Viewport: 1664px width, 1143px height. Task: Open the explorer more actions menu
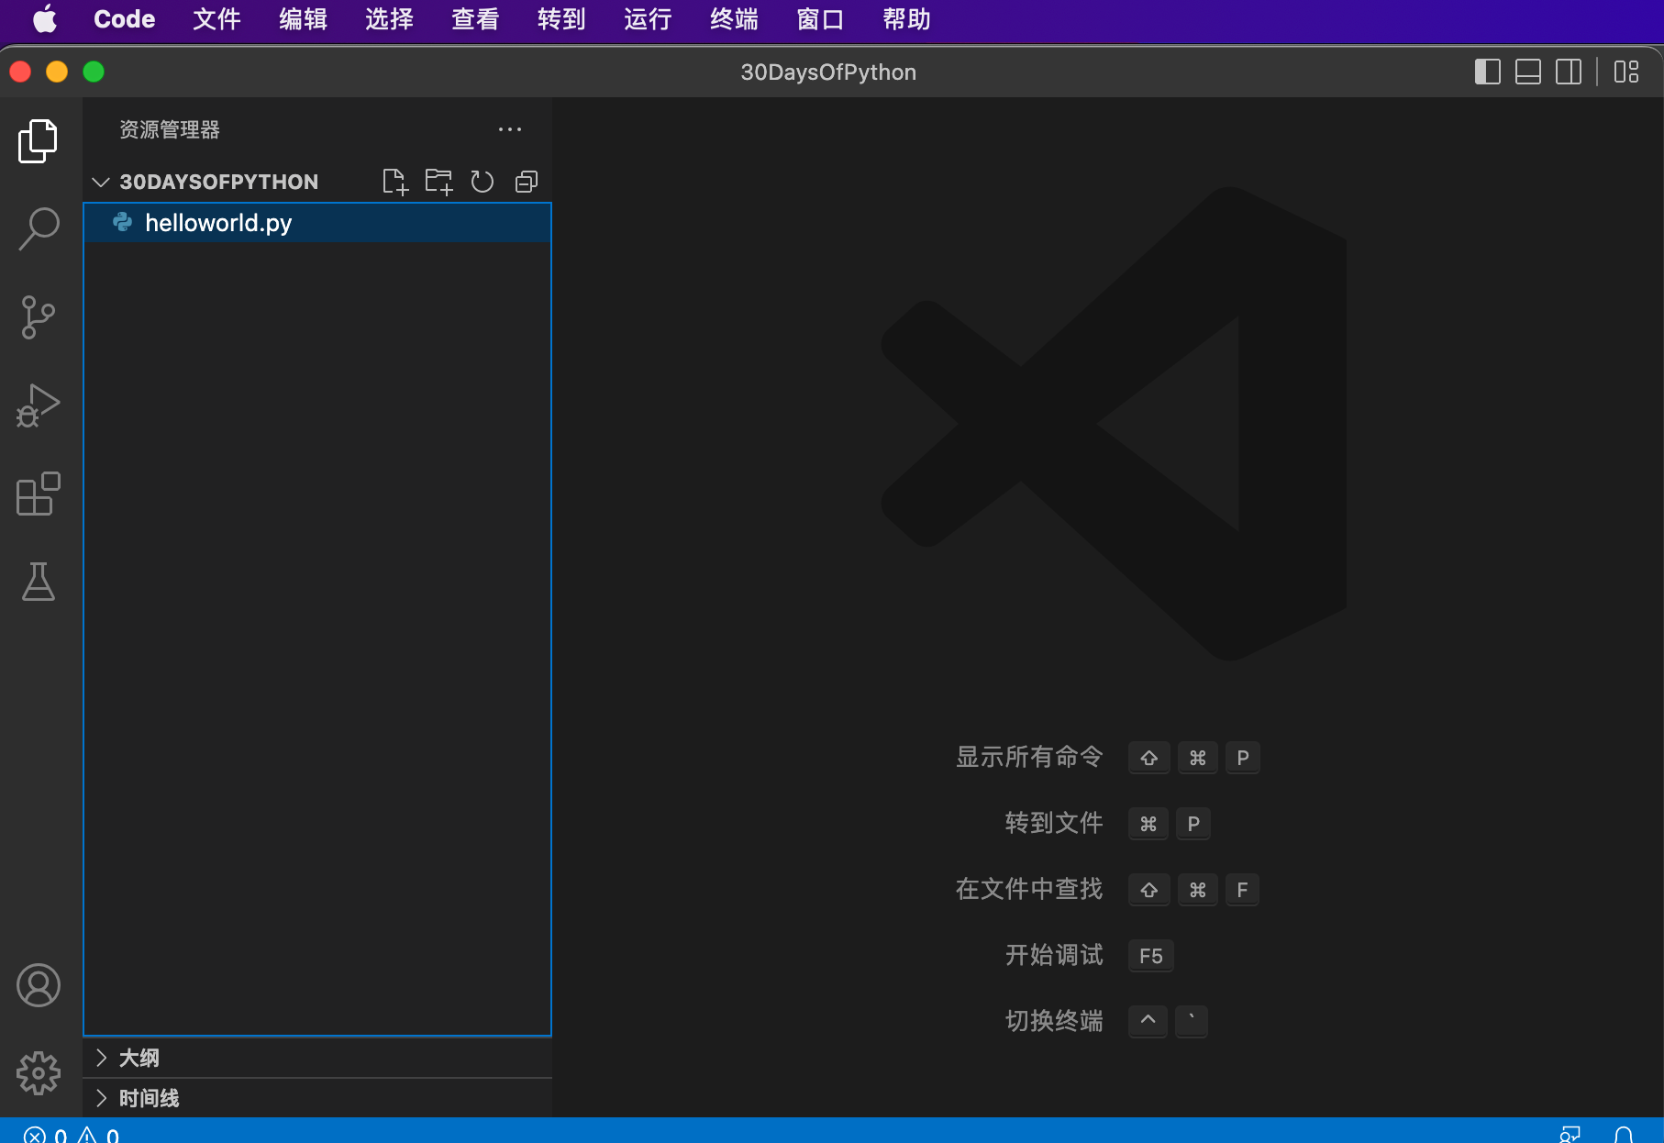click(x=510, y=129)
